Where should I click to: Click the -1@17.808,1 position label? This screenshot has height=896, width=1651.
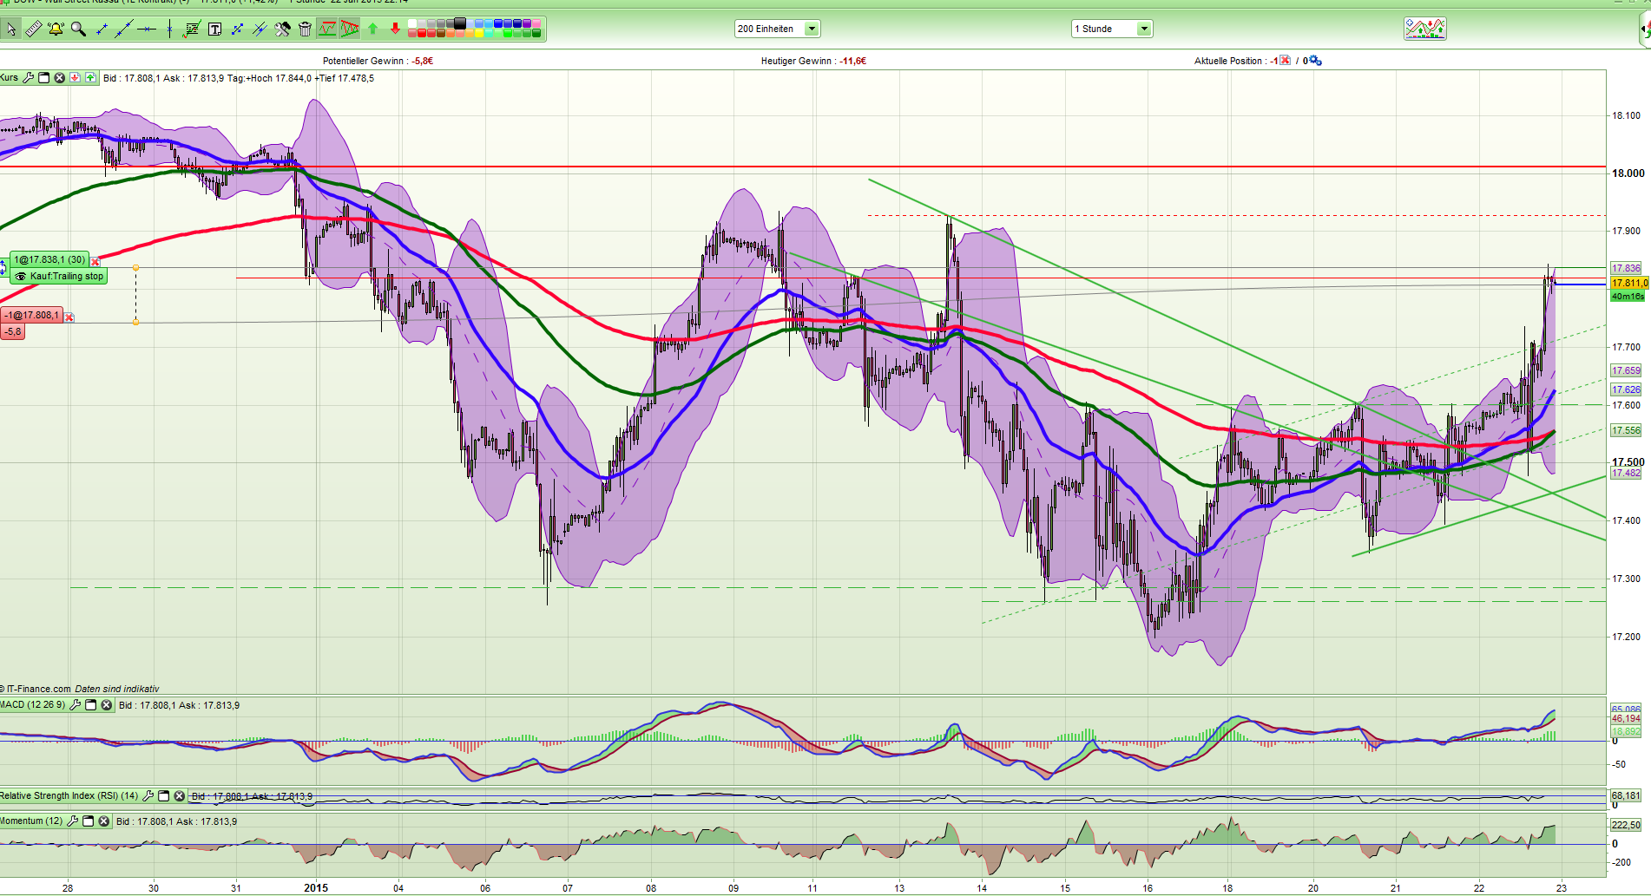coord(30,316)
